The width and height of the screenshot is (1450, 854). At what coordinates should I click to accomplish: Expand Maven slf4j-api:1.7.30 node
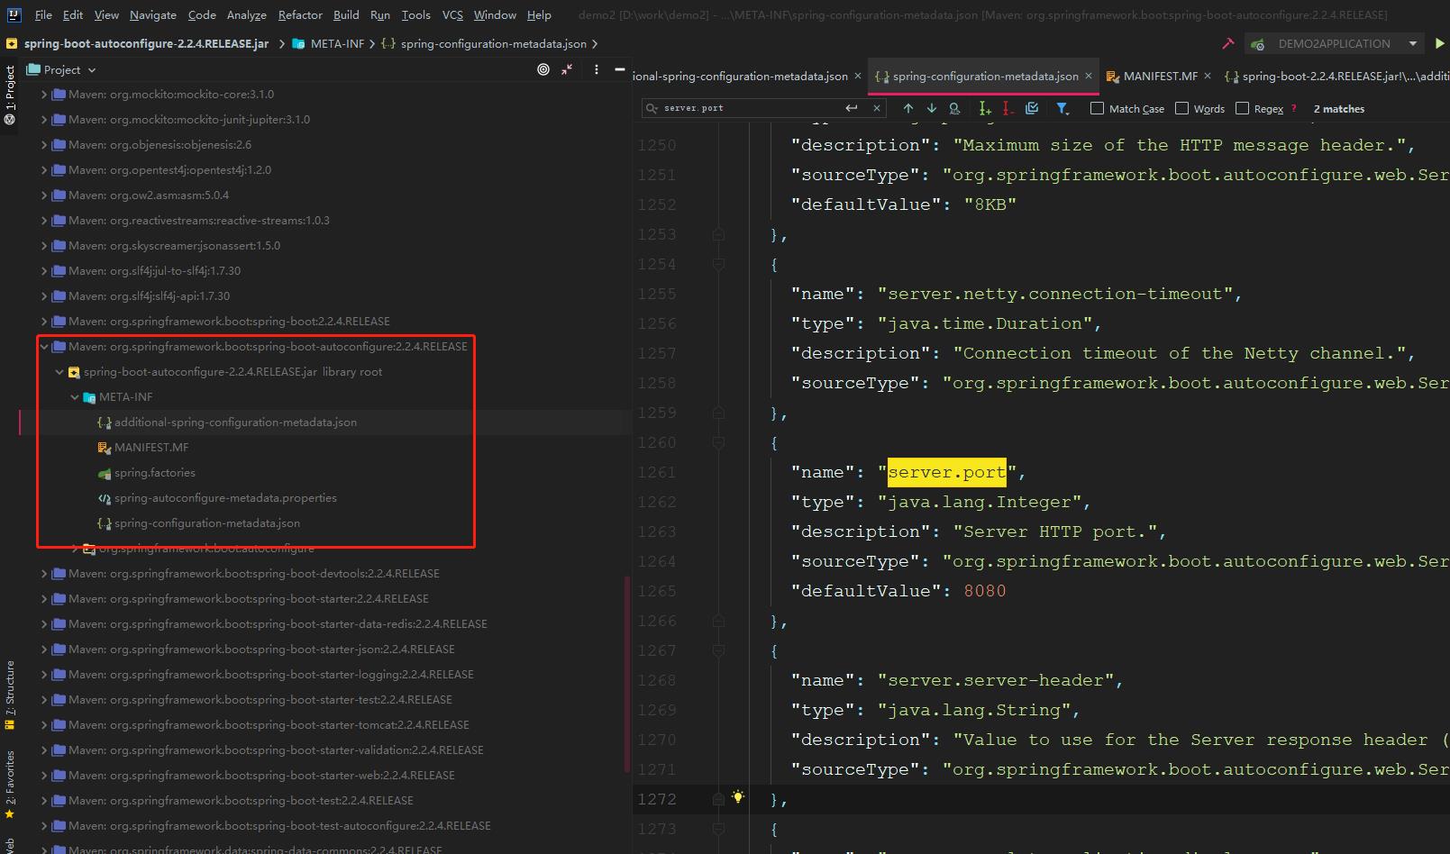point(44,295)
